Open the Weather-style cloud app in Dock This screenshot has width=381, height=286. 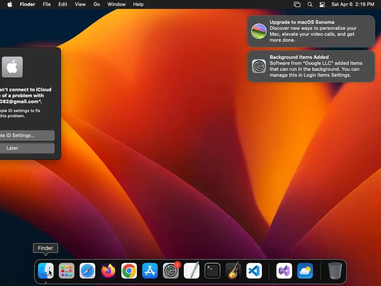305,271
